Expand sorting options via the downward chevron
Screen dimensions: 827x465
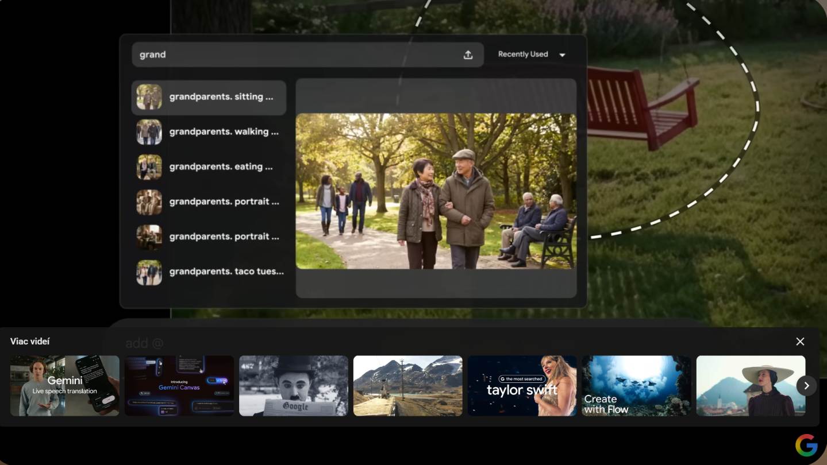pos(561,55)
